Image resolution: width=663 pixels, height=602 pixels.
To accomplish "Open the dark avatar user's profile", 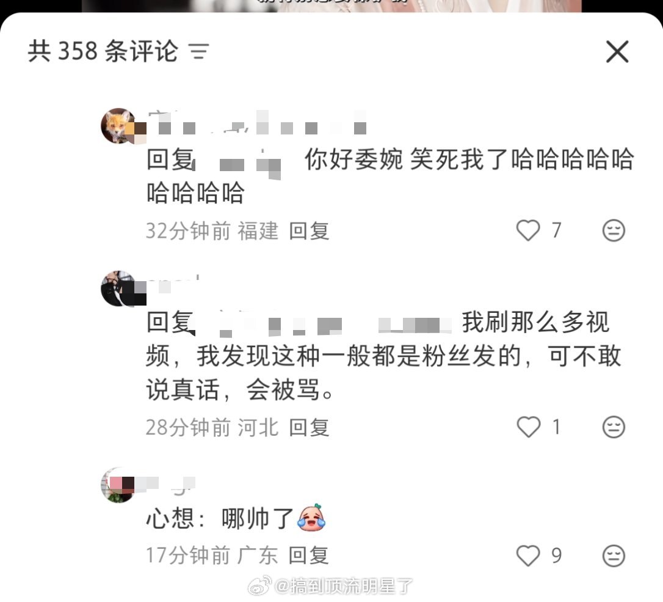I will click(x=119, y=288).
